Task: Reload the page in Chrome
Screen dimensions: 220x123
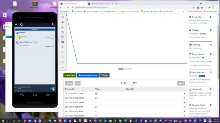Action: coord(68,8)
